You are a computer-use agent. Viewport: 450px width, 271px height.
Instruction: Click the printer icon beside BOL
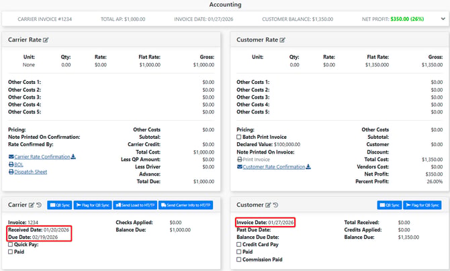[11, 164]
